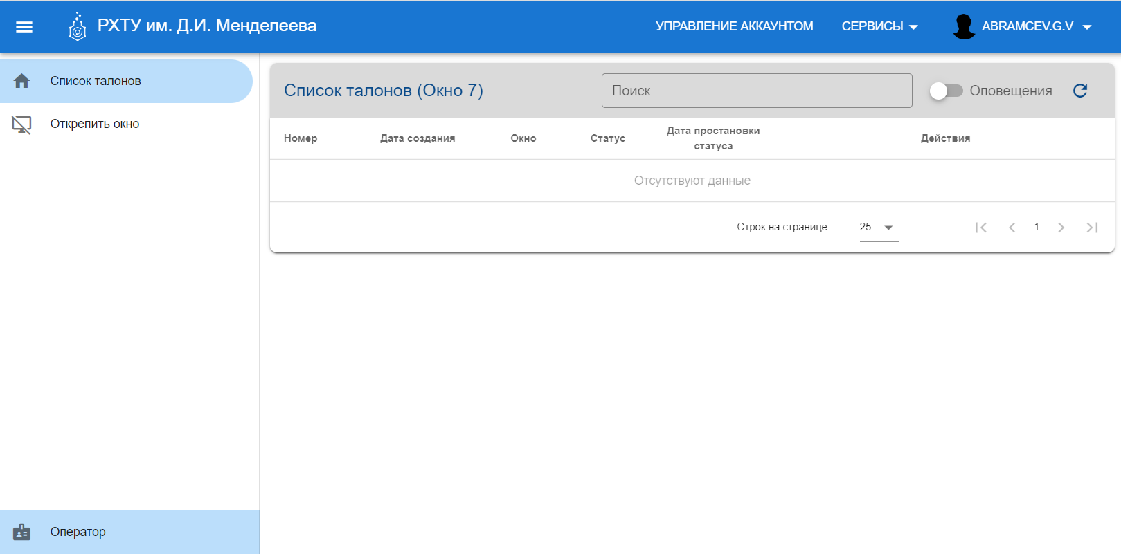Screen dimensions: 1121x554
Task: Go to the next page arrow
Action: [1061, 228]
